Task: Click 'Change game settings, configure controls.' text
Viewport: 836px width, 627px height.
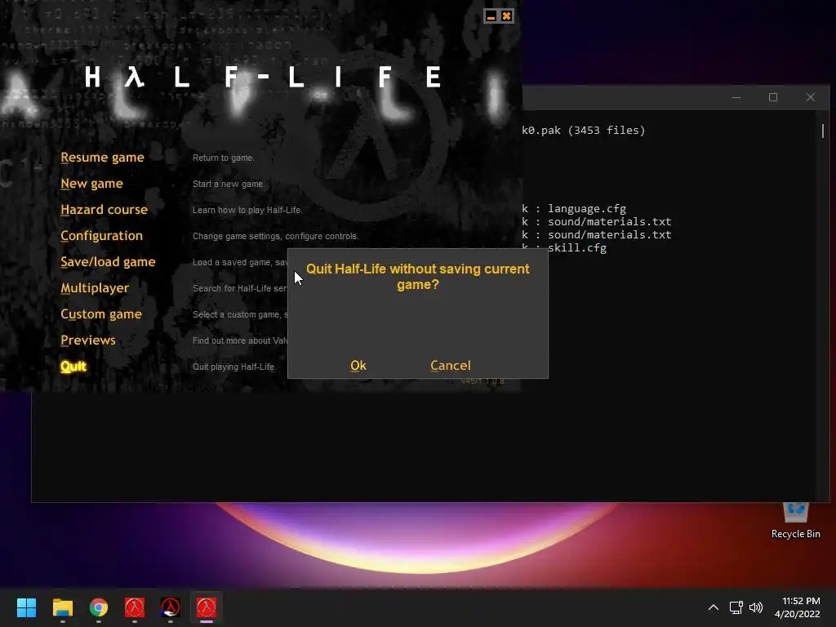Action: pyautogui.click(x=276, y=236)
